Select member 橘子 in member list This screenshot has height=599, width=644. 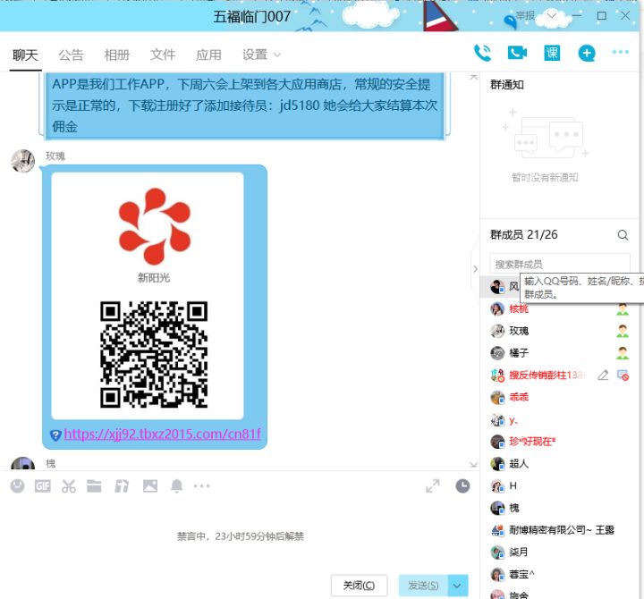559,353
